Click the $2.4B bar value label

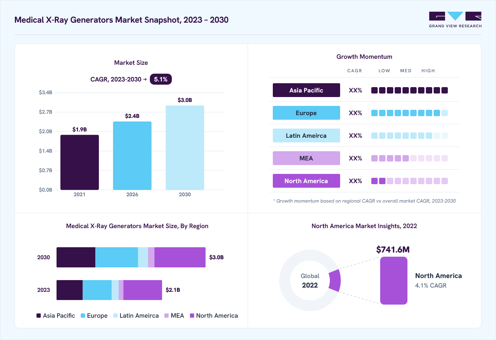point(132,116)
